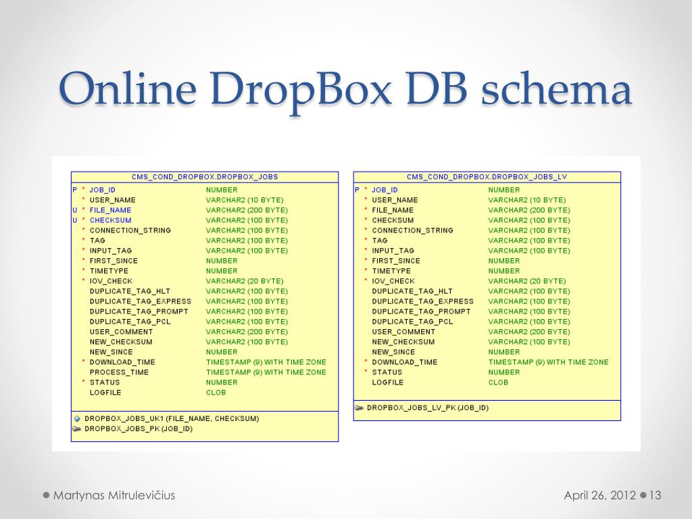This screenshot has width=692, height=519.
Task: Click FIRST_SINCE in the DROPBOX_JOBS table
Action: point(114,261)
